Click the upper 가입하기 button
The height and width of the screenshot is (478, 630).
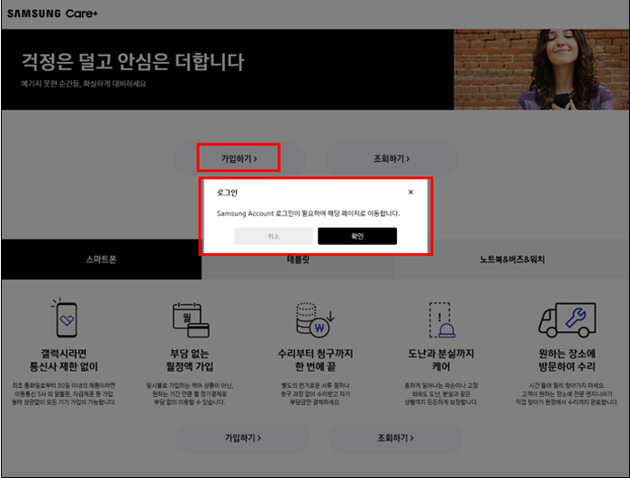coord(239,158)
